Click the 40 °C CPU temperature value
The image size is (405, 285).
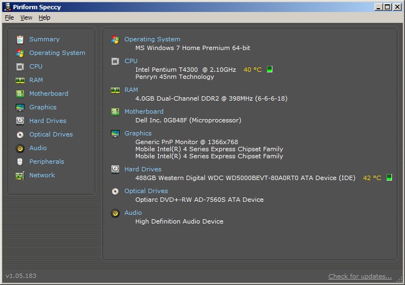click(253, 70)
